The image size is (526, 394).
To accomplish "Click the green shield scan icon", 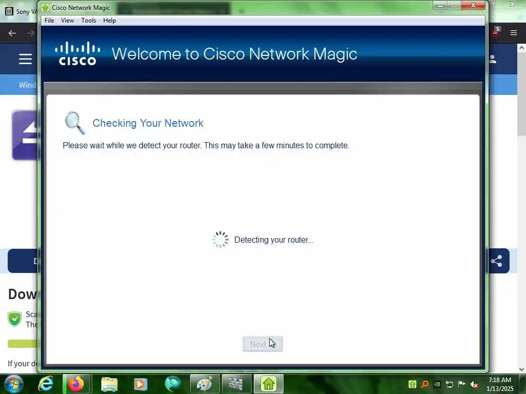I will click(15, 319).
